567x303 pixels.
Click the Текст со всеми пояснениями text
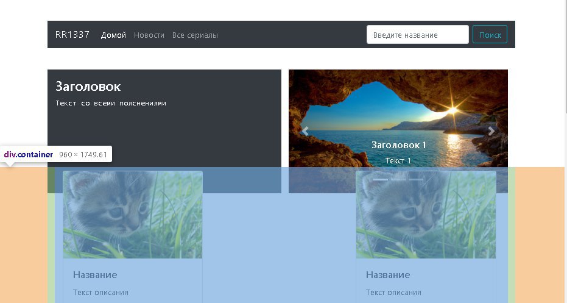point(111,103)
